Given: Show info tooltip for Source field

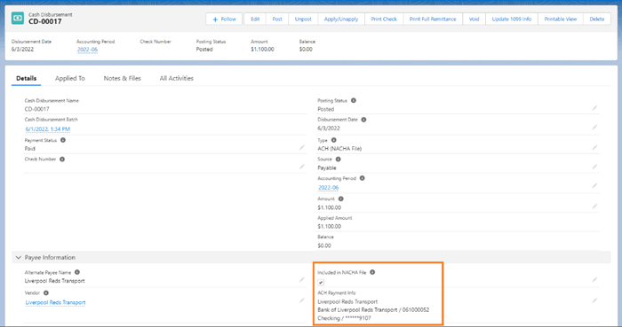Looking at the screenshot, I should click(x=338, y=159).
